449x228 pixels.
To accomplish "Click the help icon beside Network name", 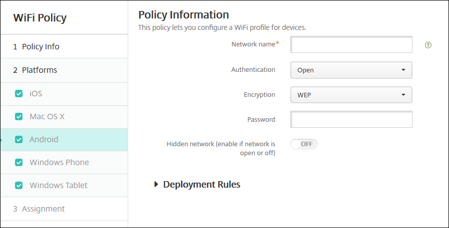I will (428, 45).
